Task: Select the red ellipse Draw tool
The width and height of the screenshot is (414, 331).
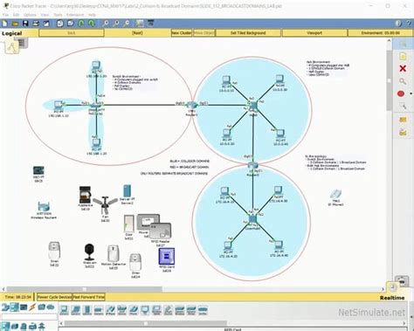Action: pos(401,93)
